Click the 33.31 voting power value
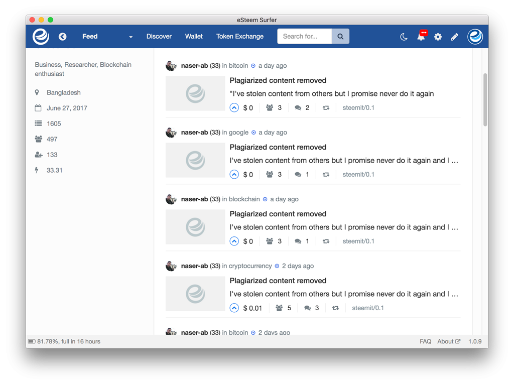The image size is (514, 385). pos(54,170)
